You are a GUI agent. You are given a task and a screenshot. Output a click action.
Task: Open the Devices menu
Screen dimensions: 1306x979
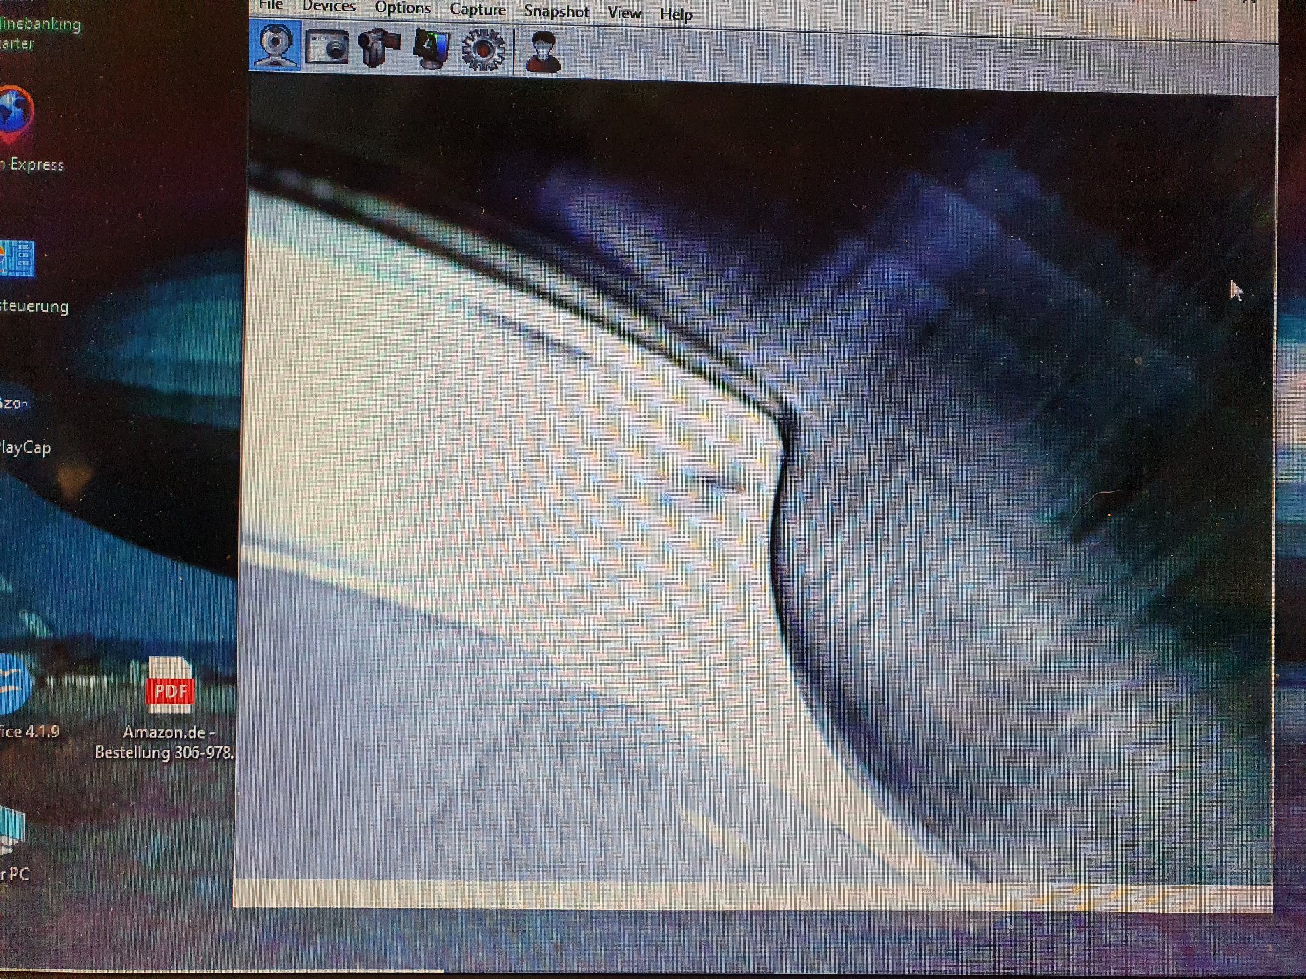(328, 6)
